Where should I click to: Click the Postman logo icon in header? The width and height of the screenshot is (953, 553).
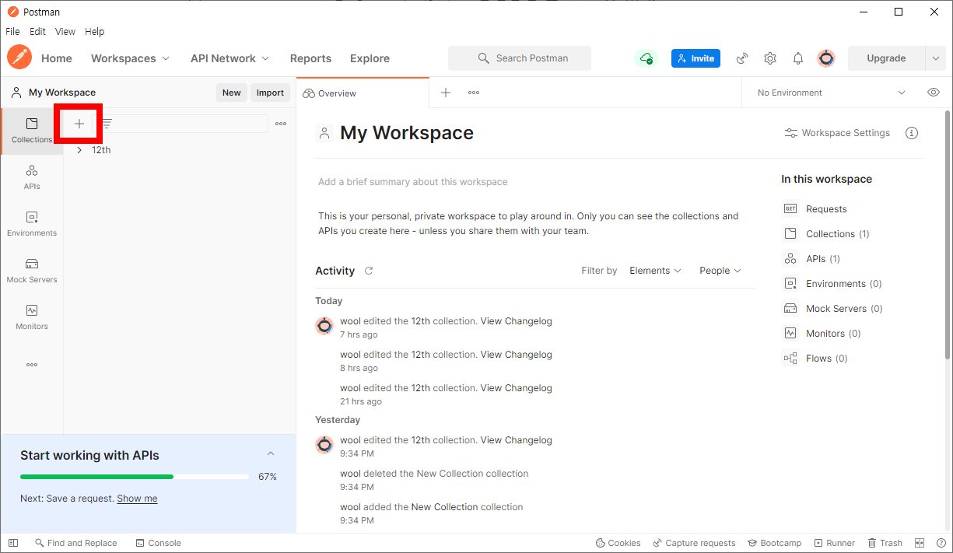[x=19, y=58]
